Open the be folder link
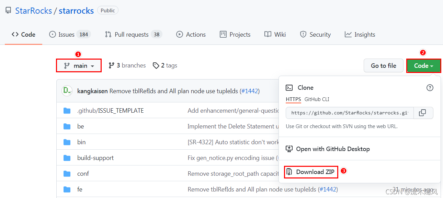The height and width of the screenshot is (198, 443). [x=81, y=126]
